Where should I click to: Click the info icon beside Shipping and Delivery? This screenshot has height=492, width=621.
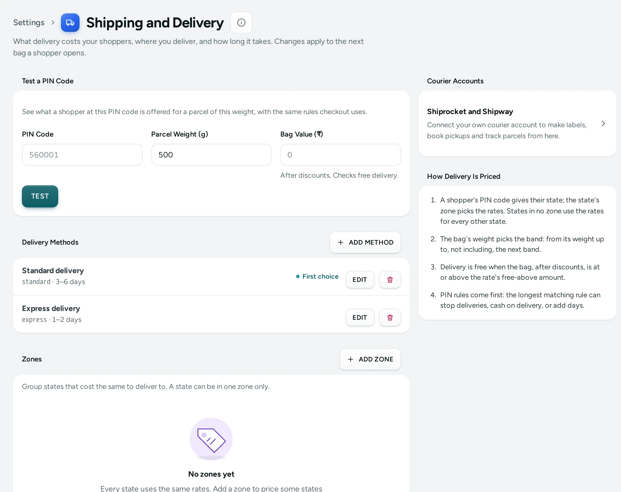click(x=241, y=22)
